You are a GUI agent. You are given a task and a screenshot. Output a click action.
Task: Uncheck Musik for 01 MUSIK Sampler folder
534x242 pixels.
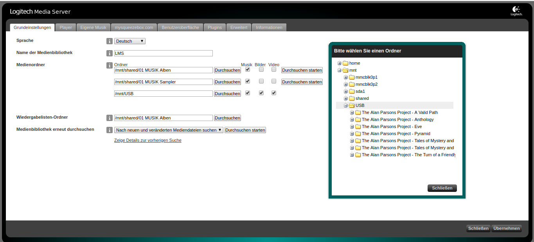(x=248, y=81)
